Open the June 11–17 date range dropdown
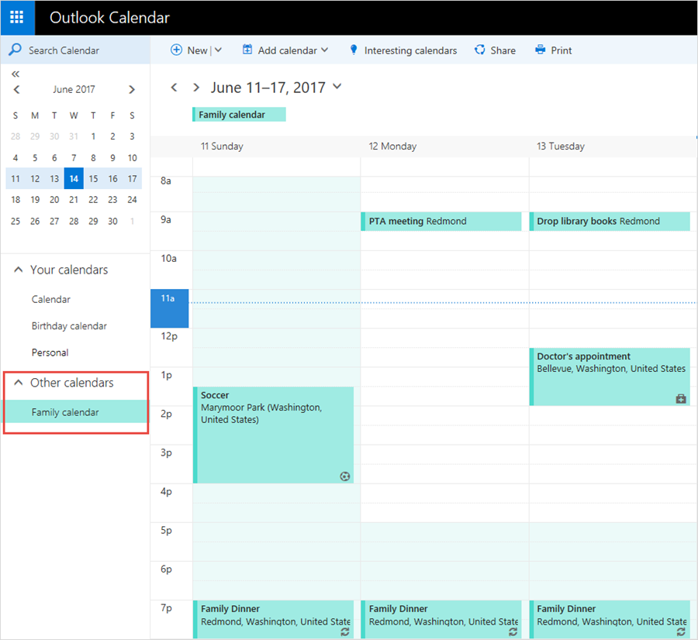Image resolution: width=698 pixels, height=640 pixels. pyautogui.click(x=337, y=87)
